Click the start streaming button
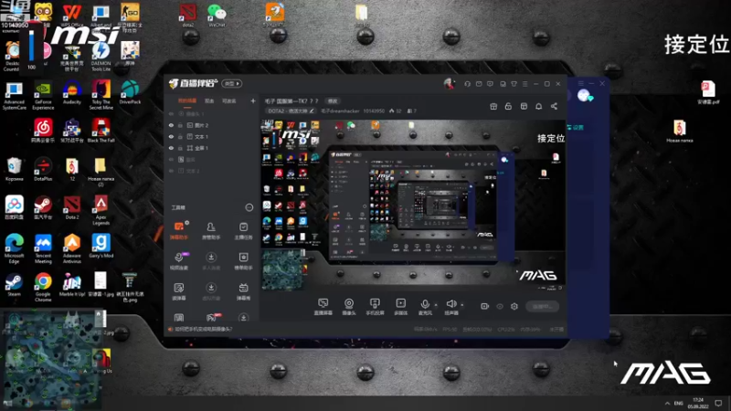Image resolution: width=731 pixels, height=411 pixels. click(542, 306)
